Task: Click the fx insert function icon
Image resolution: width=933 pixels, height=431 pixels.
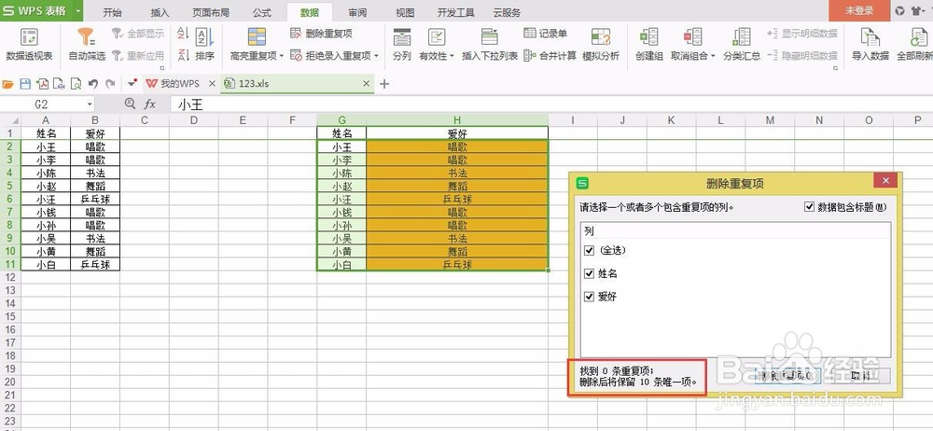Action: tap(150, 104)
